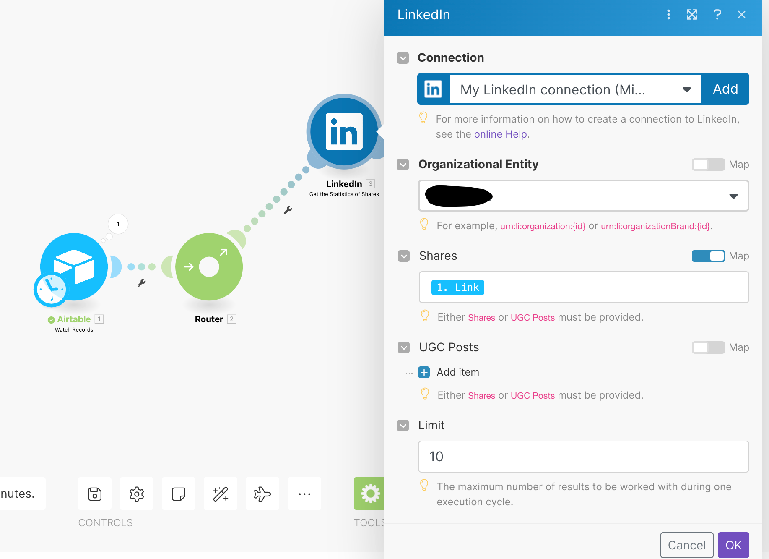Screen dimensions: 769x559
Task: Open the explain flow airplane icon
Action: (x=262, y=494)
